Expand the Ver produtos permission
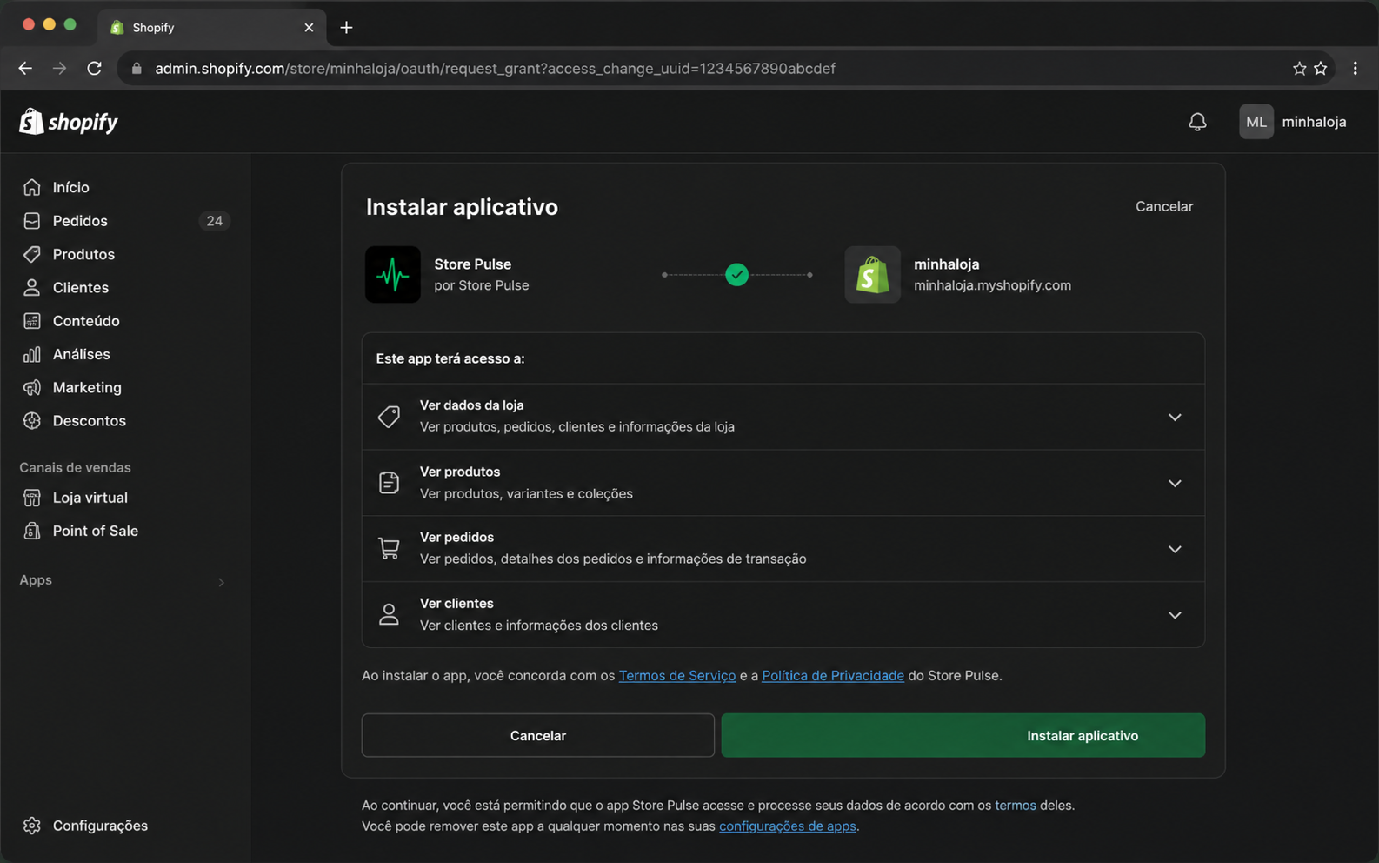Image resolution: width=1379 pixels, height=863 pixels. 1175,483
